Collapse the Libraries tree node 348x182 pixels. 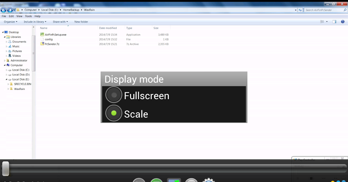[5, 37]
